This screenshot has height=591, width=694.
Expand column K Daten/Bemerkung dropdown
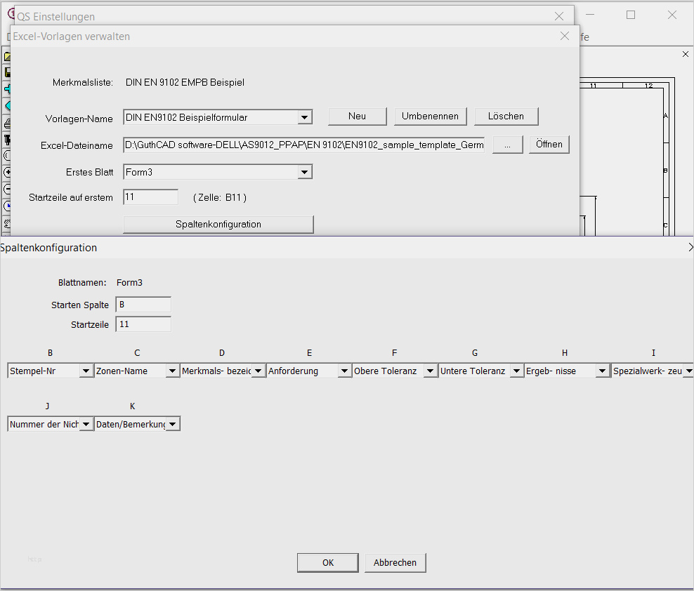tap(173, 425)
